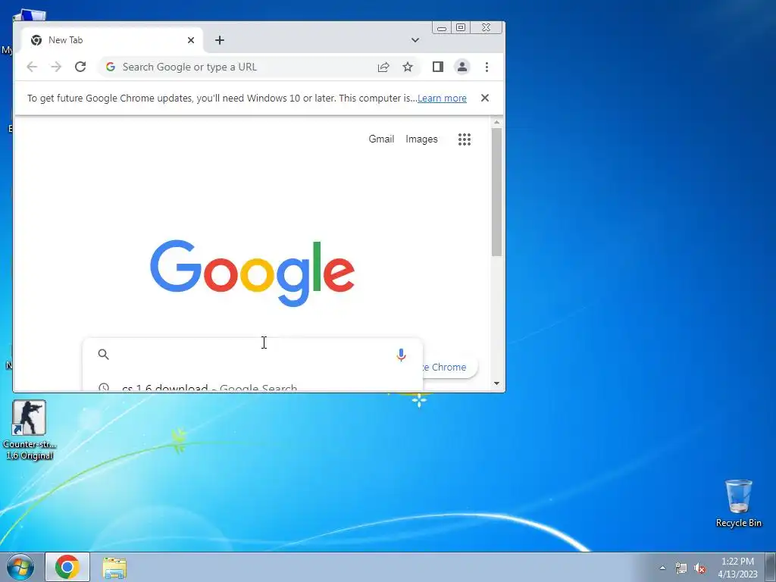Click the Google logo

(x=252, y=273)
